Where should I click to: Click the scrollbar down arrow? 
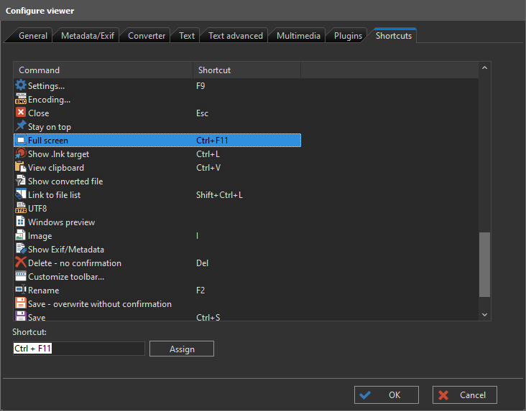tap(484, 314)
